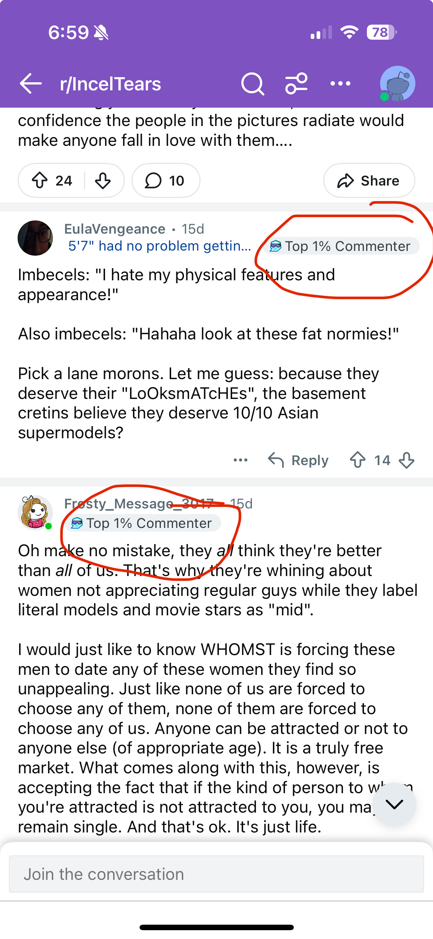Open the sort and filter options icon
This screenshot has height=939, width=433.
point(296,84)
